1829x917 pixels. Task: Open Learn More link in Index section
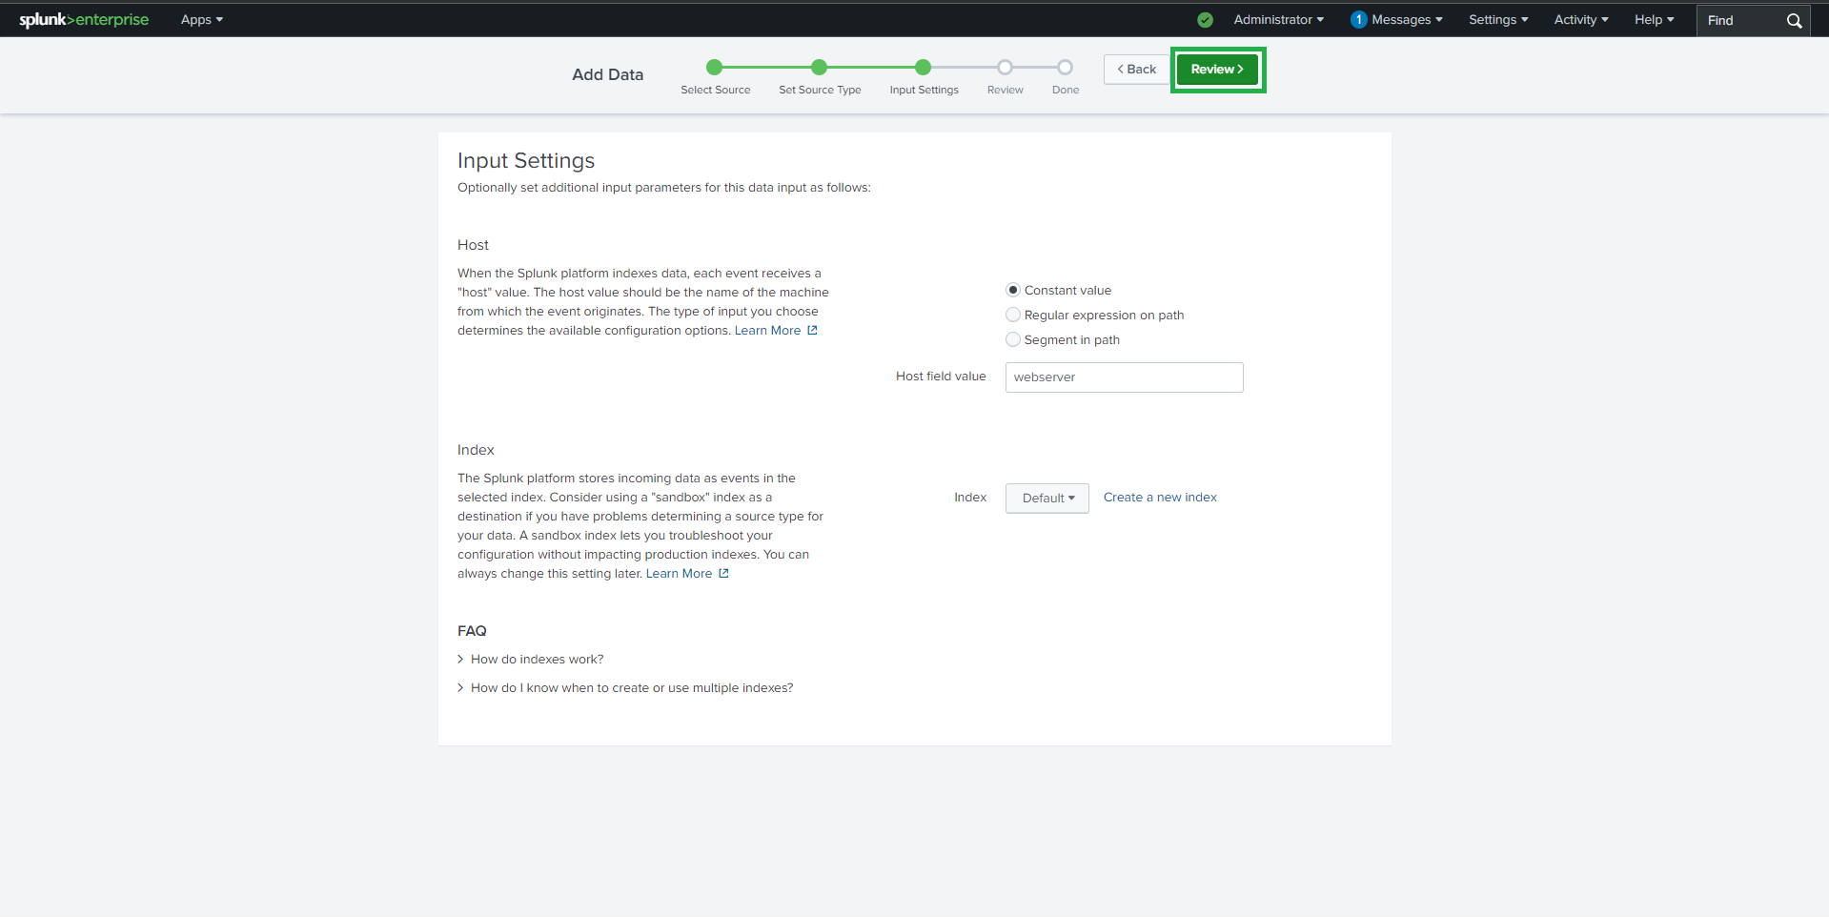[680, 574]
